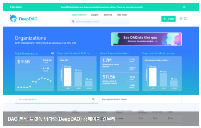Click the first round social icon next to wallet

181,19
